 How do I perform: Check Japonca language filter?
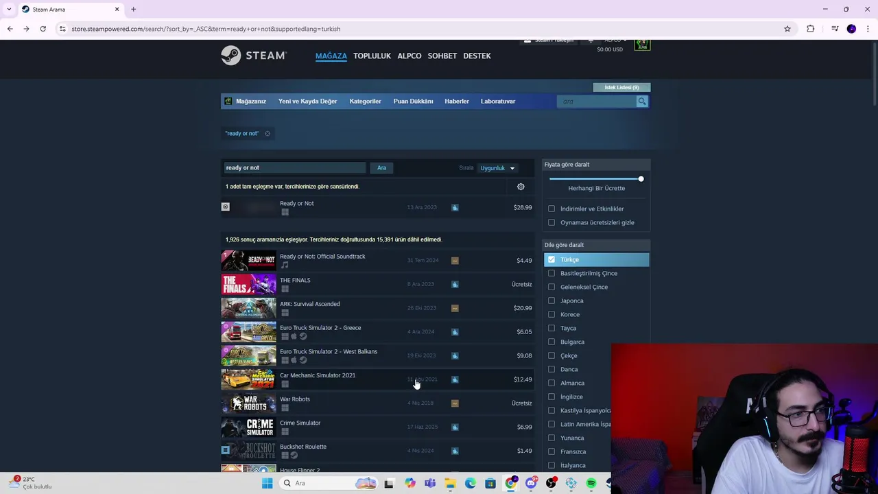tap(551, 301)
